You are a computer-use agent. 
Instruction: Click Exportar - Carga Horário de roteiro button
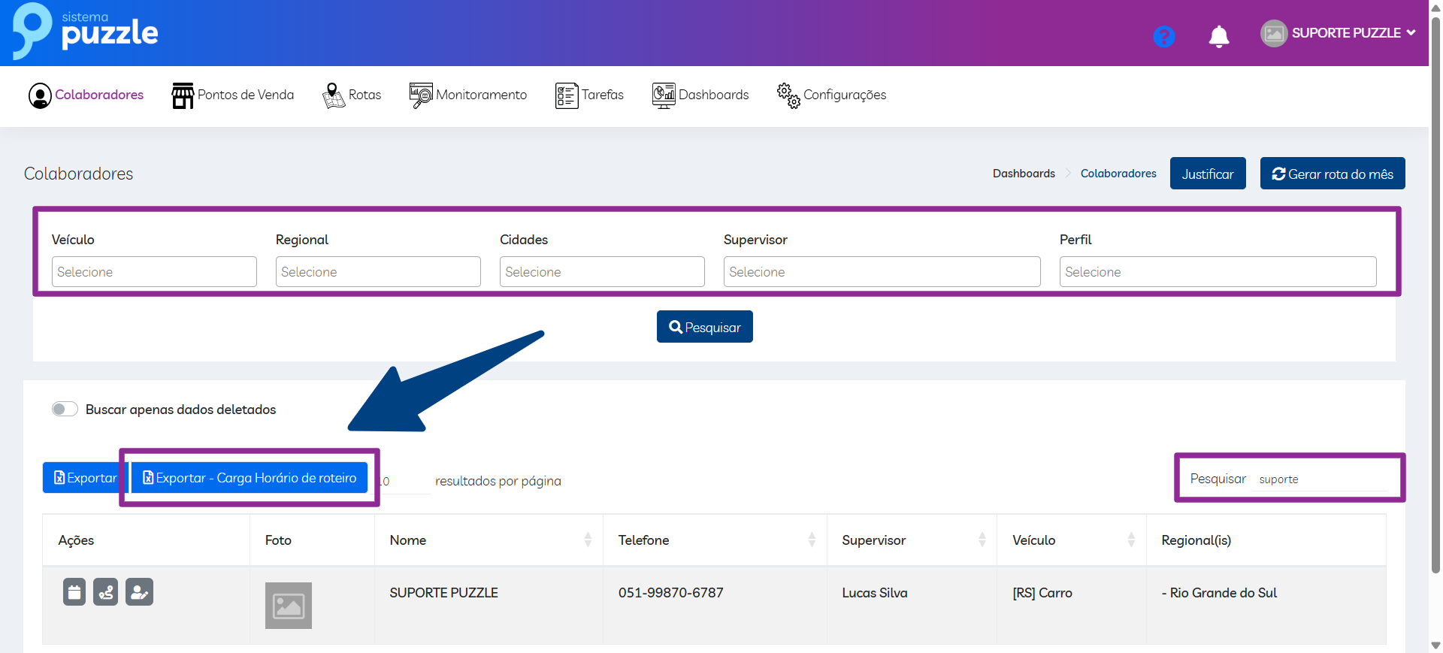click(x=250, y=478)
